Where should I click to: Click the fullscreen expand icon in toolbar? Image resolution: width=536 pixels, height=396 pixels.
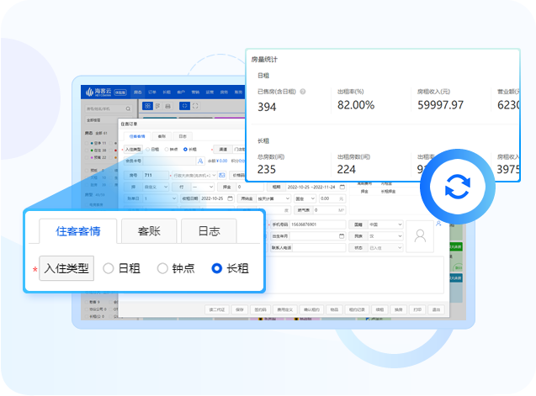[x=195, y=106]
